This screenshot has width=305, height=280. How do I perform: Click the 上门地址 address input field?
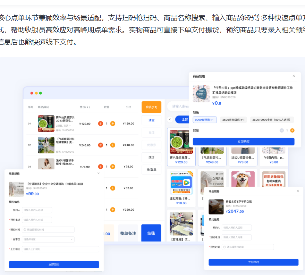point(60,249)
